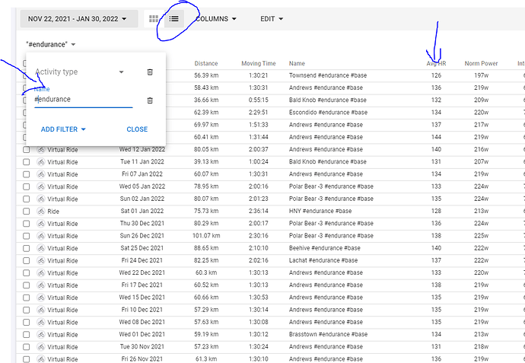Click into the Name filter text field
This screenshot has width=525, height=363.
pos(83,100)
